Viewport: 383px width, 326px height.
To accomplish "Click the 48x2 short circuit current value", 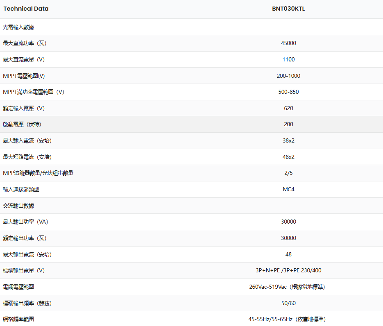I will [x=288, y=157].
